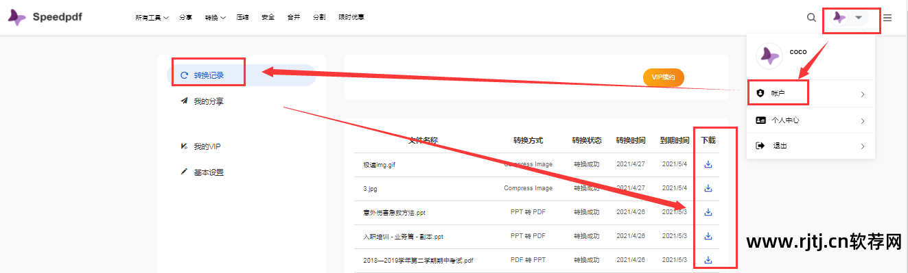
Task: Click the coco avatar in the user menu
Action: (x=769, y=56)
